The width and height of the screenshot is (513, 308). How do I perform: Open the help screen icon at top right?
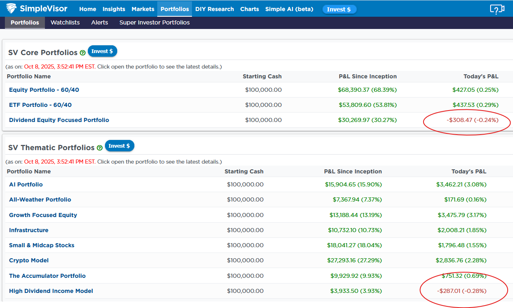(x=497, y=9)
